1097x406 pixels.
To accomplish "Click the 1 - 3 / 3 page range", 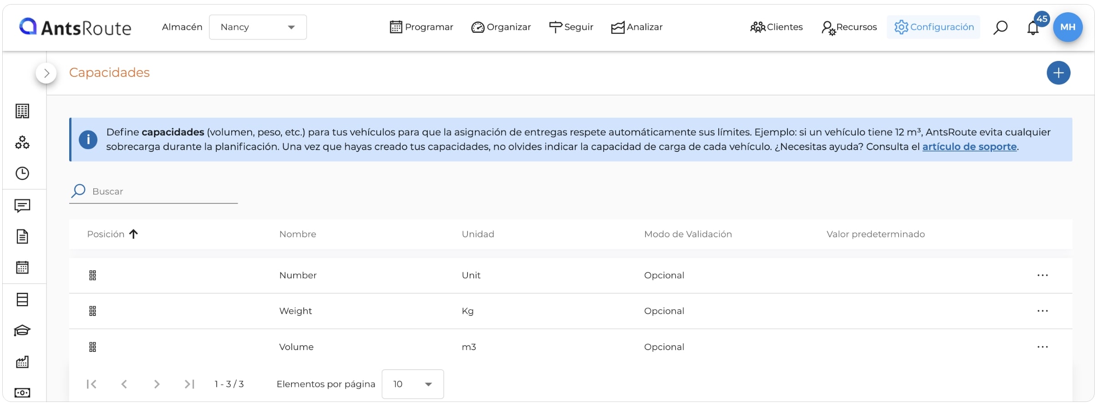I will pyautogui.click(x=229, y=384).
